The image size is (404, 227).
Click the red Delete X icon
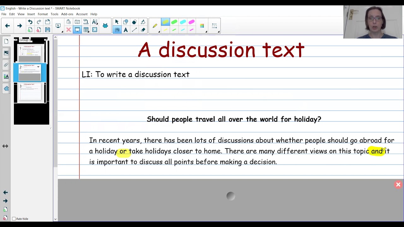pos(68,30)
